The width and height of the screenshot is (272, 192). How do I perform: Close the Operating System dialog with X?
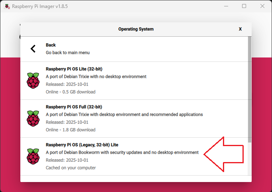pyautogui.click(x=240, y=29)
